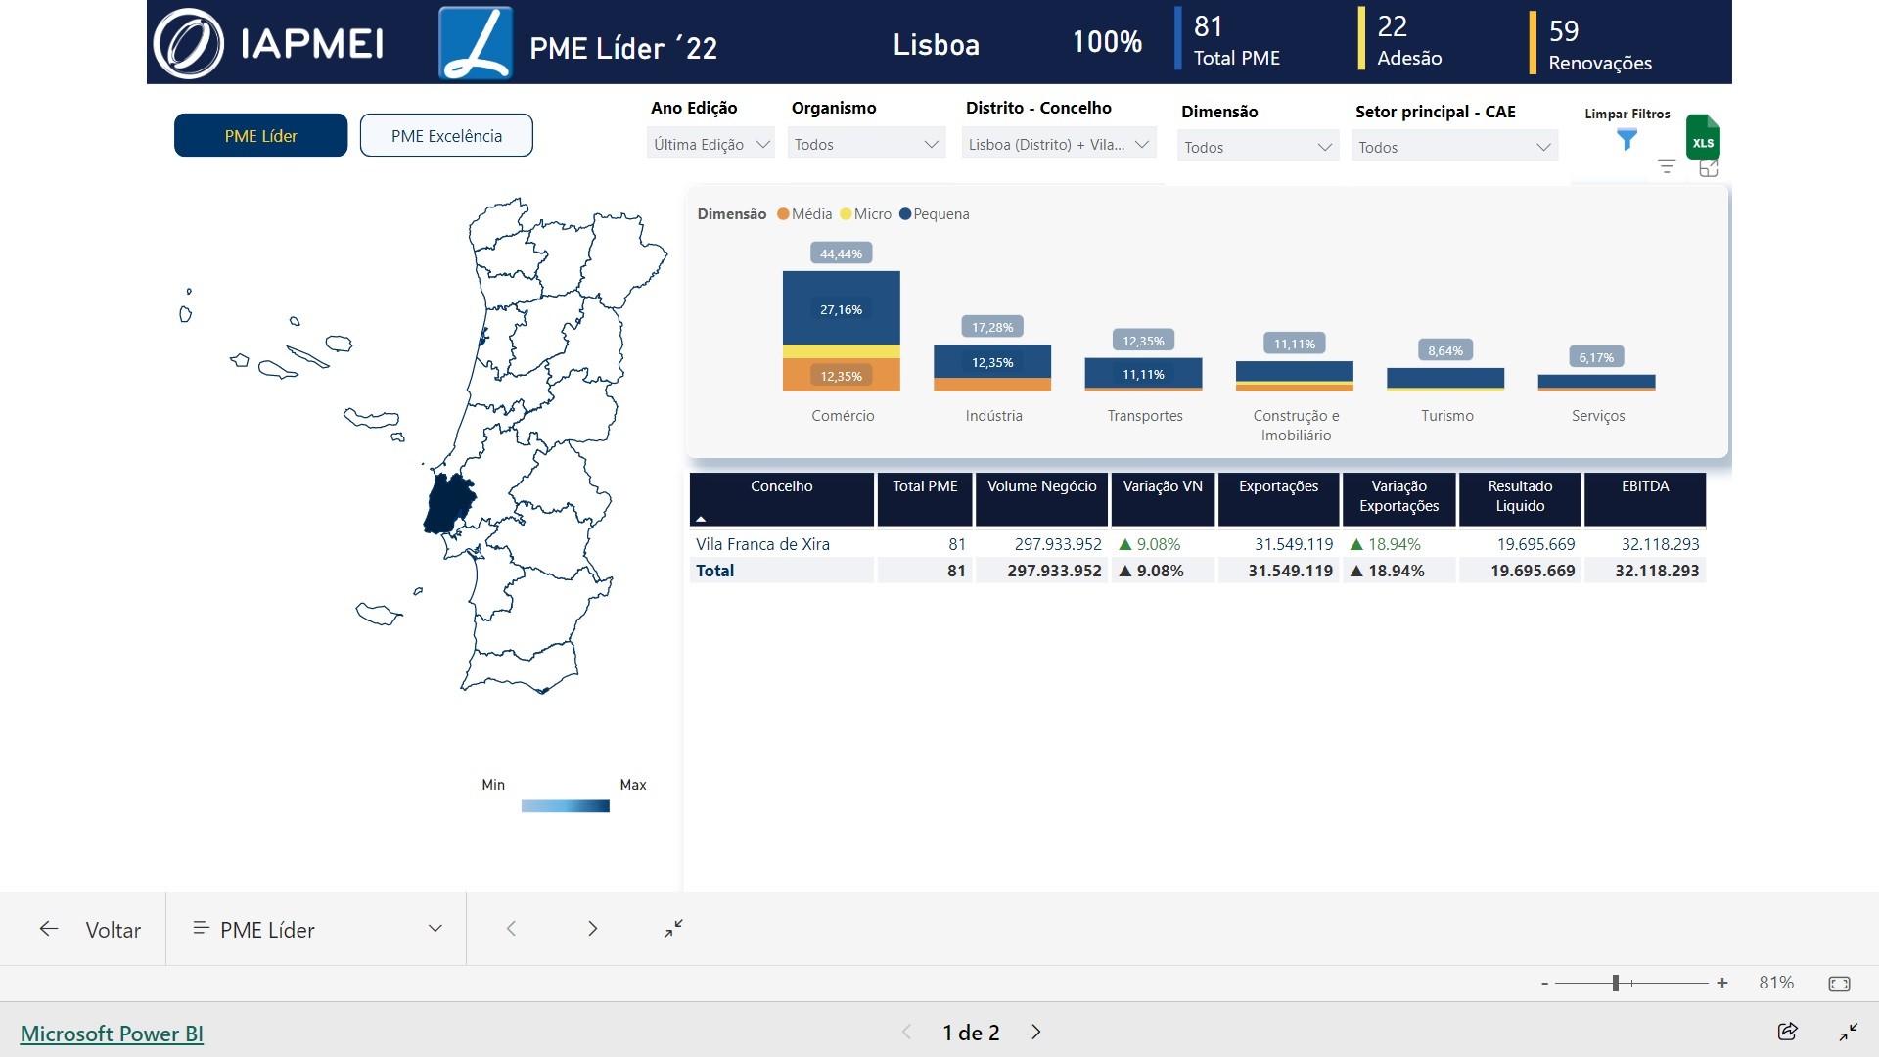Click the Lisboa title in header
This screenshot has width=1879, height=1057.
point(936,45)
